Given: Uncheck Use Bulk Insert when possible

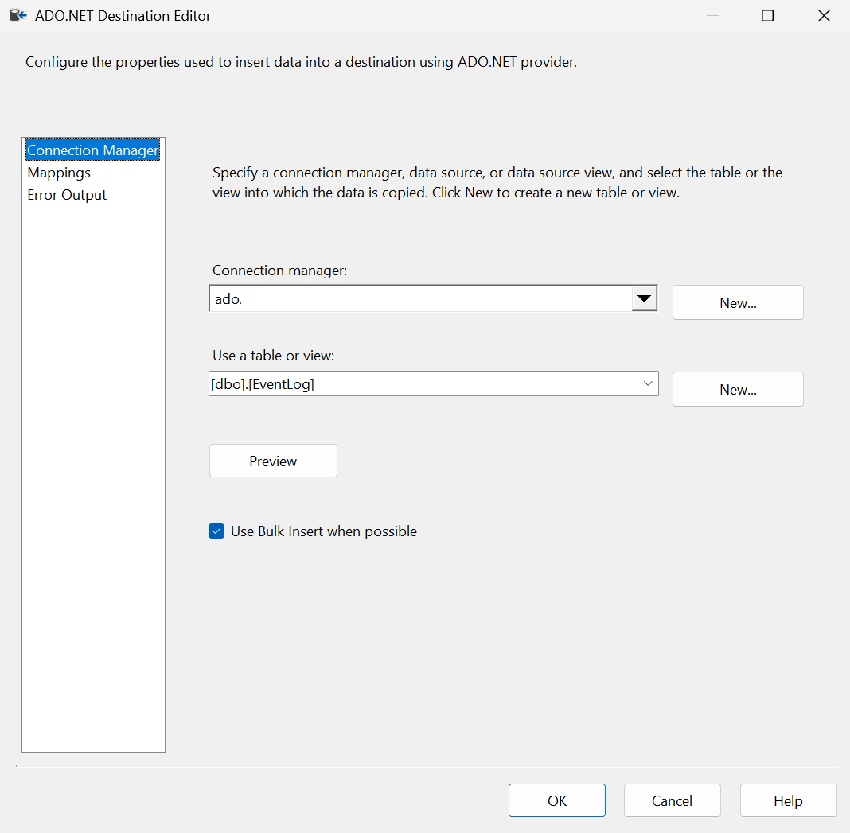Looking at the screenshot, I should [216, 531].
